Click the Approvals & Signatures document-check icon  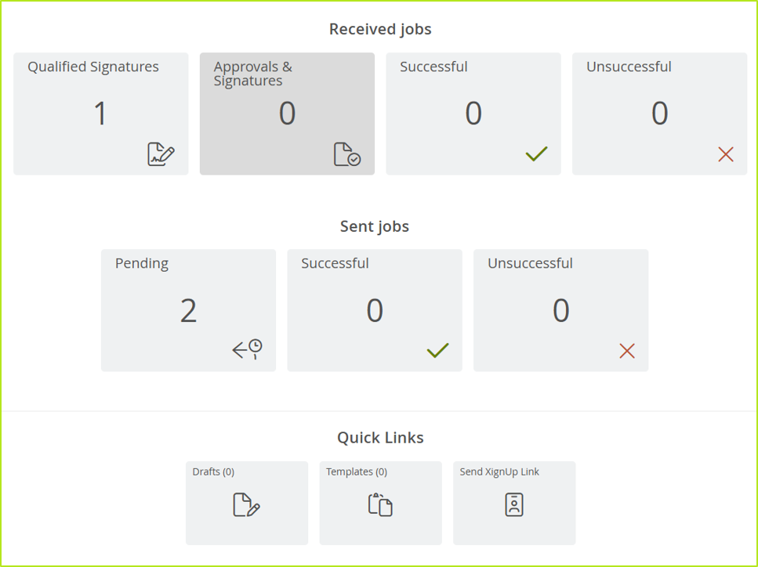[x=348, y=154]
